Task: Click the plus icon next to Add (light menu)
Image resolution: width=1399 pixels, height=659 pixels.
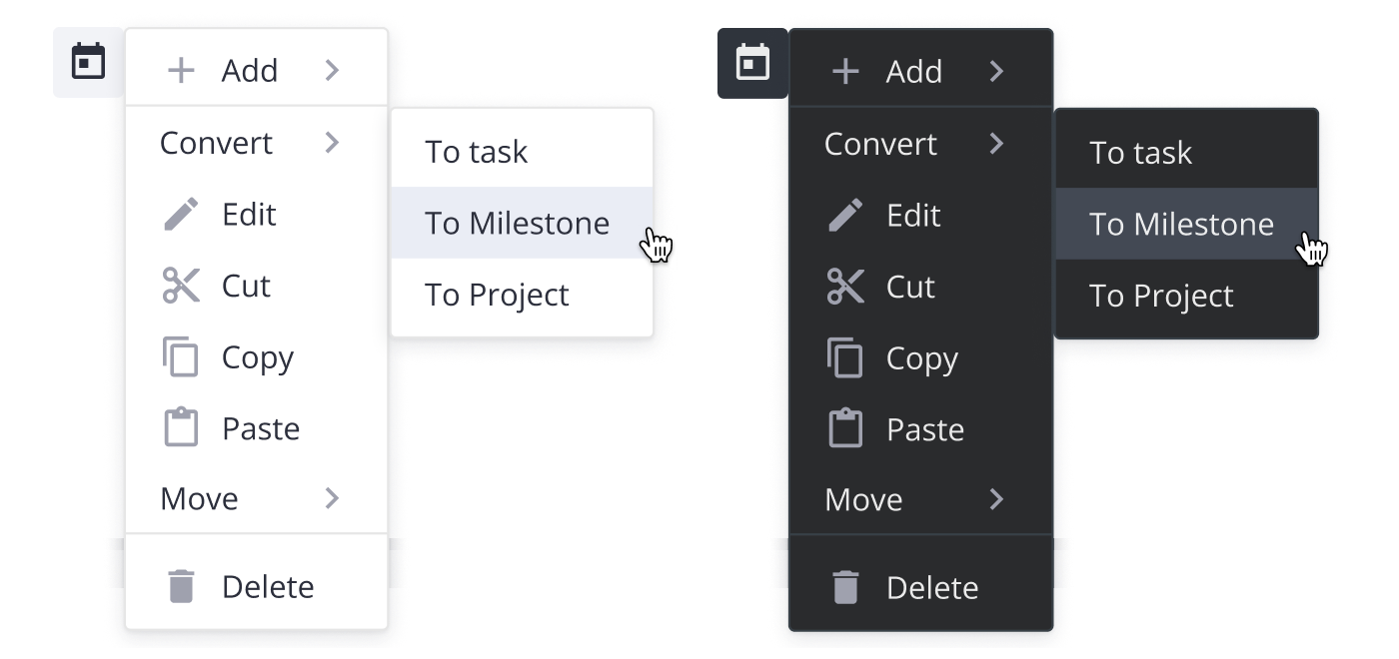Action: pyautogui.click(x=180, y=70)
